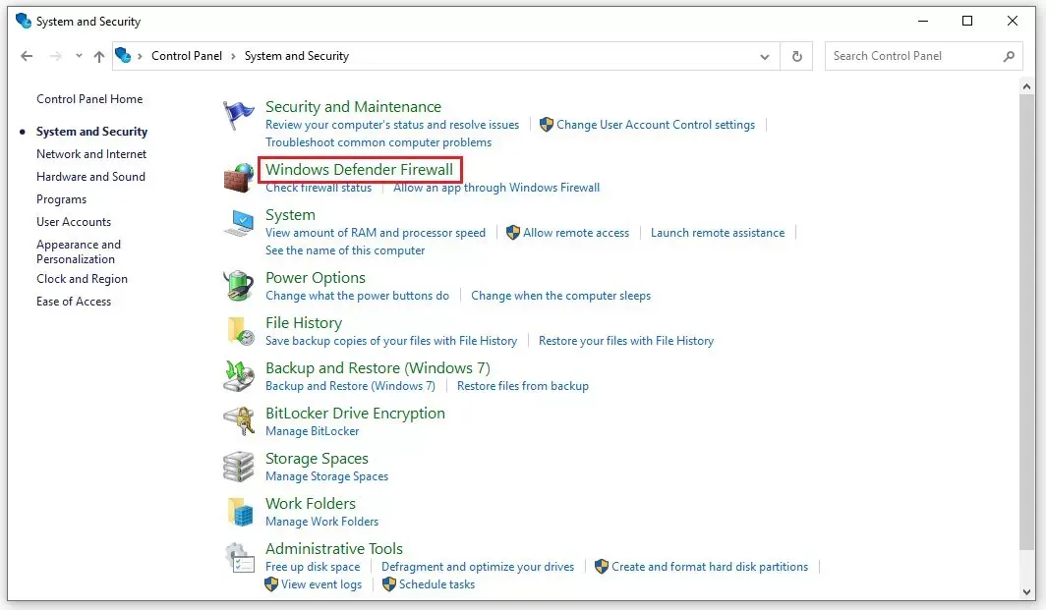Select the BitLocker Drive Encryption key icon
Screen dimensions: 1046x610
tap(239, 421)
